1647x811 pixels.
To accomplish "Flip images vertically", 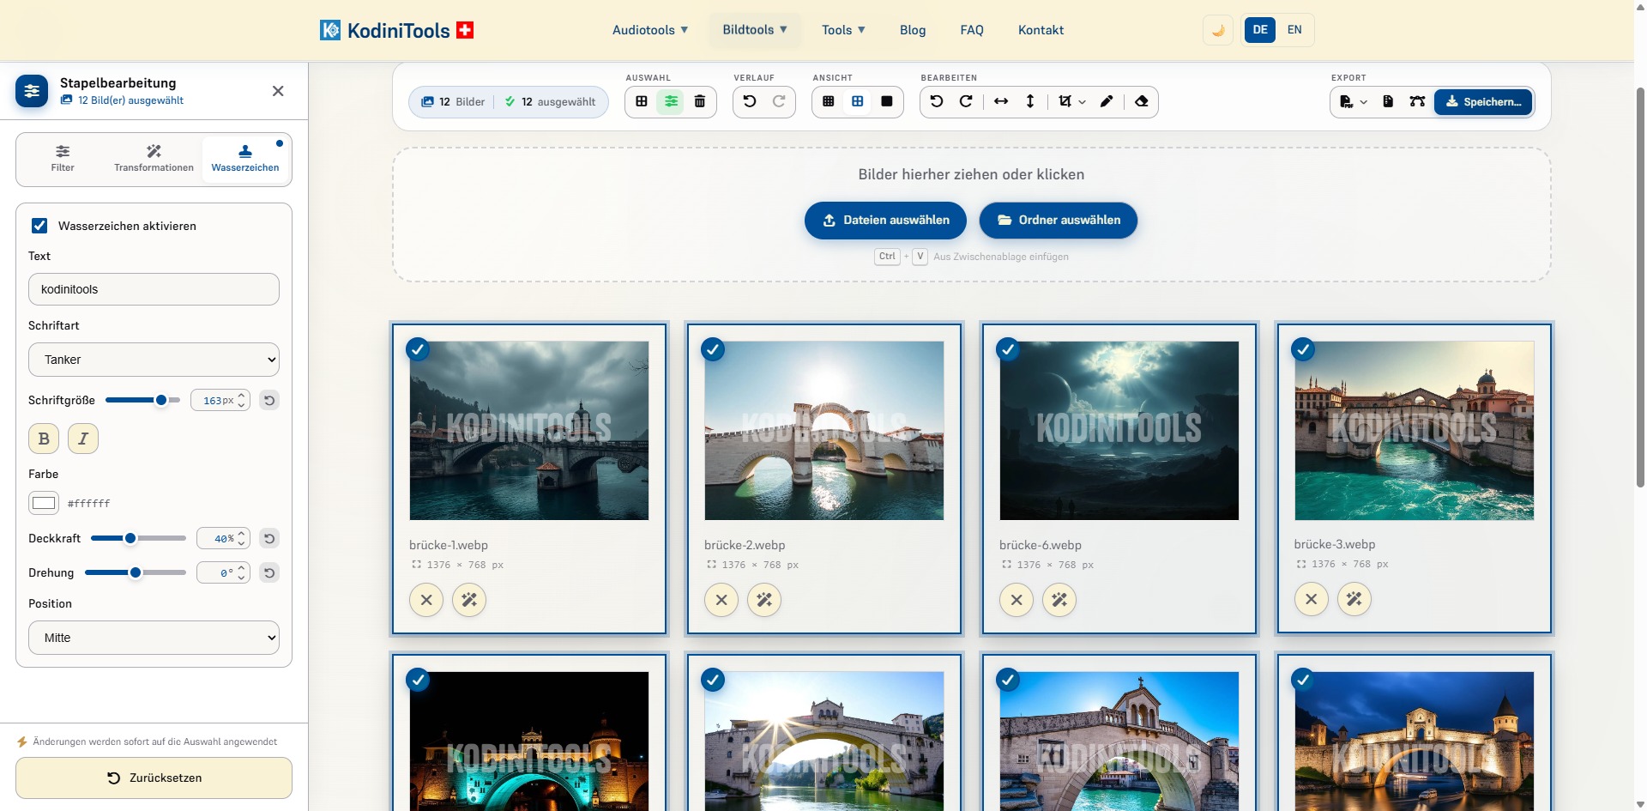I will pyautogui.click(x=1030, y=101).
